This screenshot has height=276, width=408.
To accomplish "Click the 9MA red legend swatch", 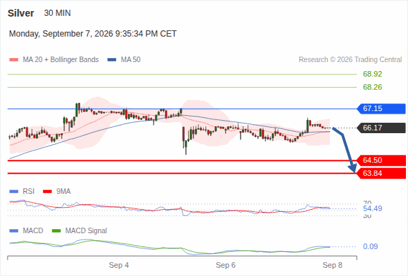I will point(47,192).
